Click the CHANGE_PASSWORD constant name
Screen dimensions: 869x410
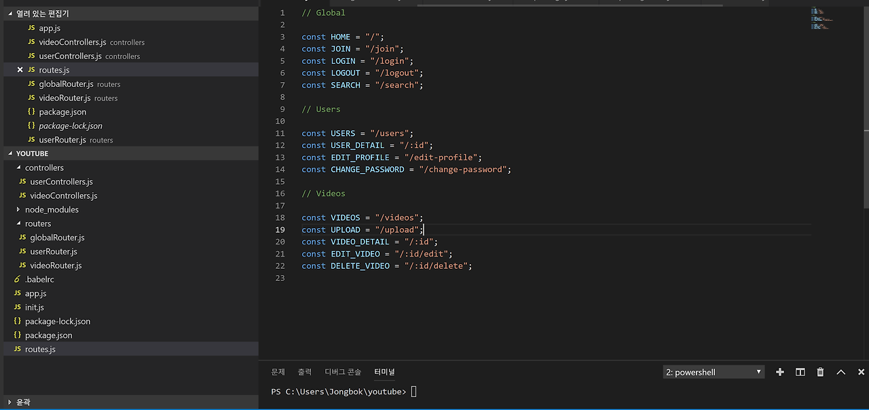tap(367, 170)
